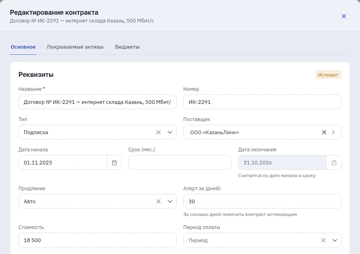
Task: Clear the Продление value Авто
Action: click(x=158, y=202)
